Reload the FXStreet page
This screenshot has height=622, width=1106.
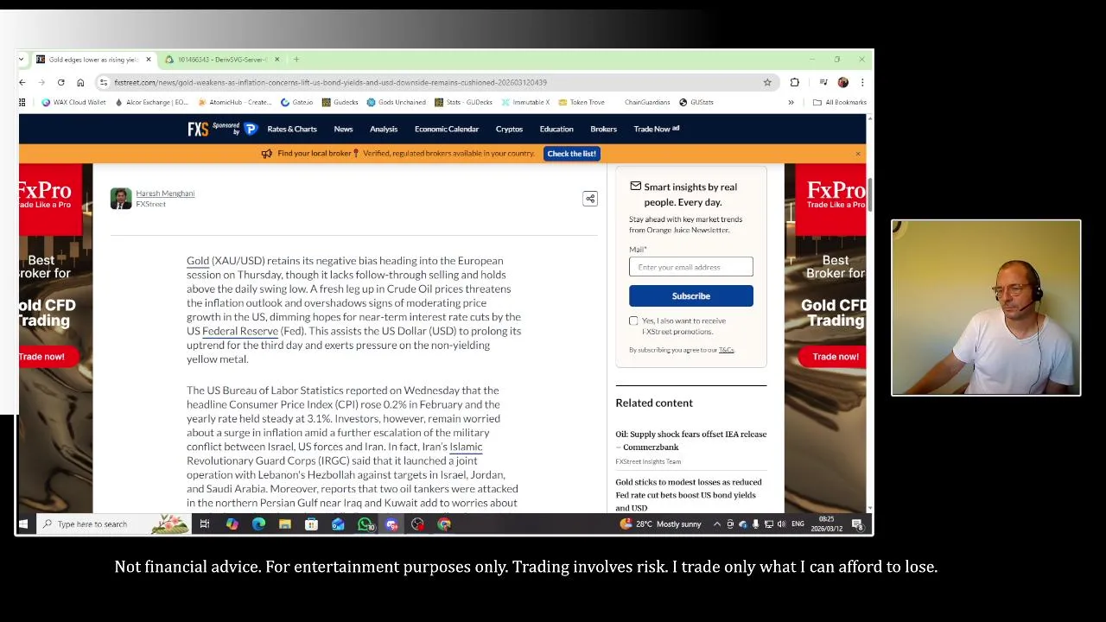60,82
